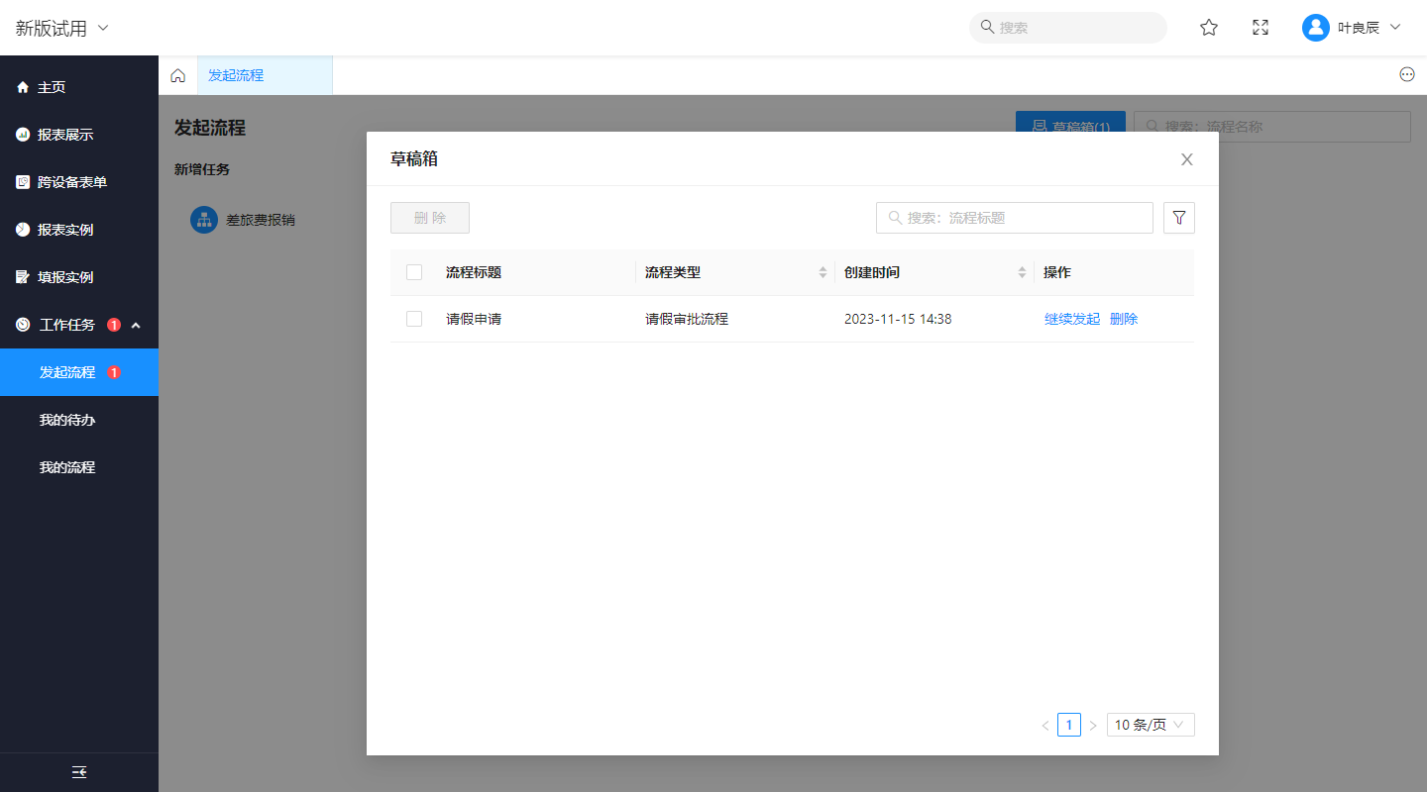Close the 草稿箱 dialog

click(x=1186, y=159)
